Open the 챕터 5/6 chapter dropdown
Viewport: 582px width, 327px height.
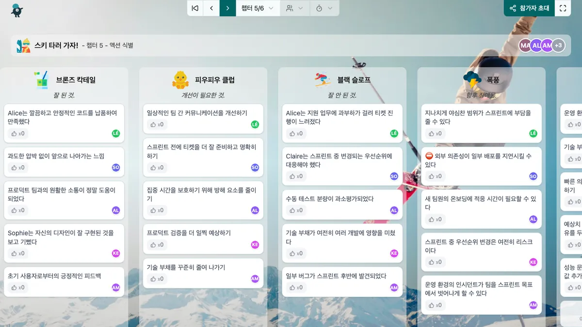258,8
